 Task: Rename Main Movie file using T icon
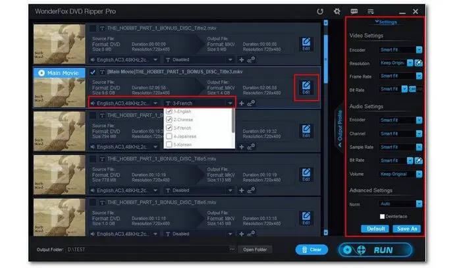(x=102, y=72)
